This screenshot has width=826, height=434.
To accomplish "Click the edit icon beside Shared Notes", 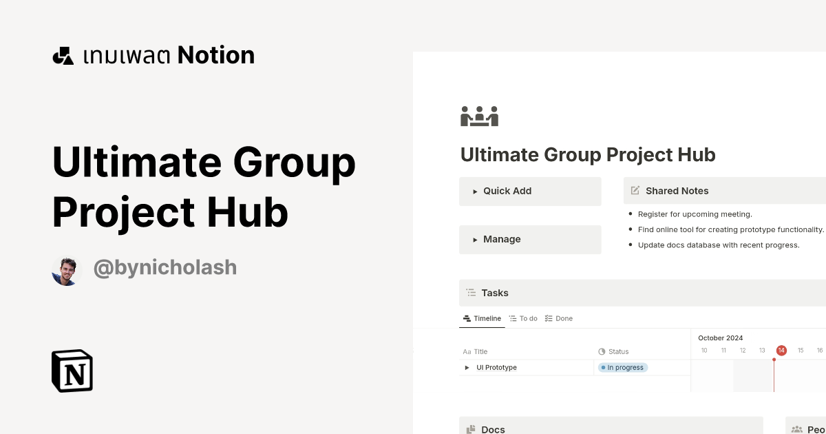I will pyautogui.click(x=634, y=191).
